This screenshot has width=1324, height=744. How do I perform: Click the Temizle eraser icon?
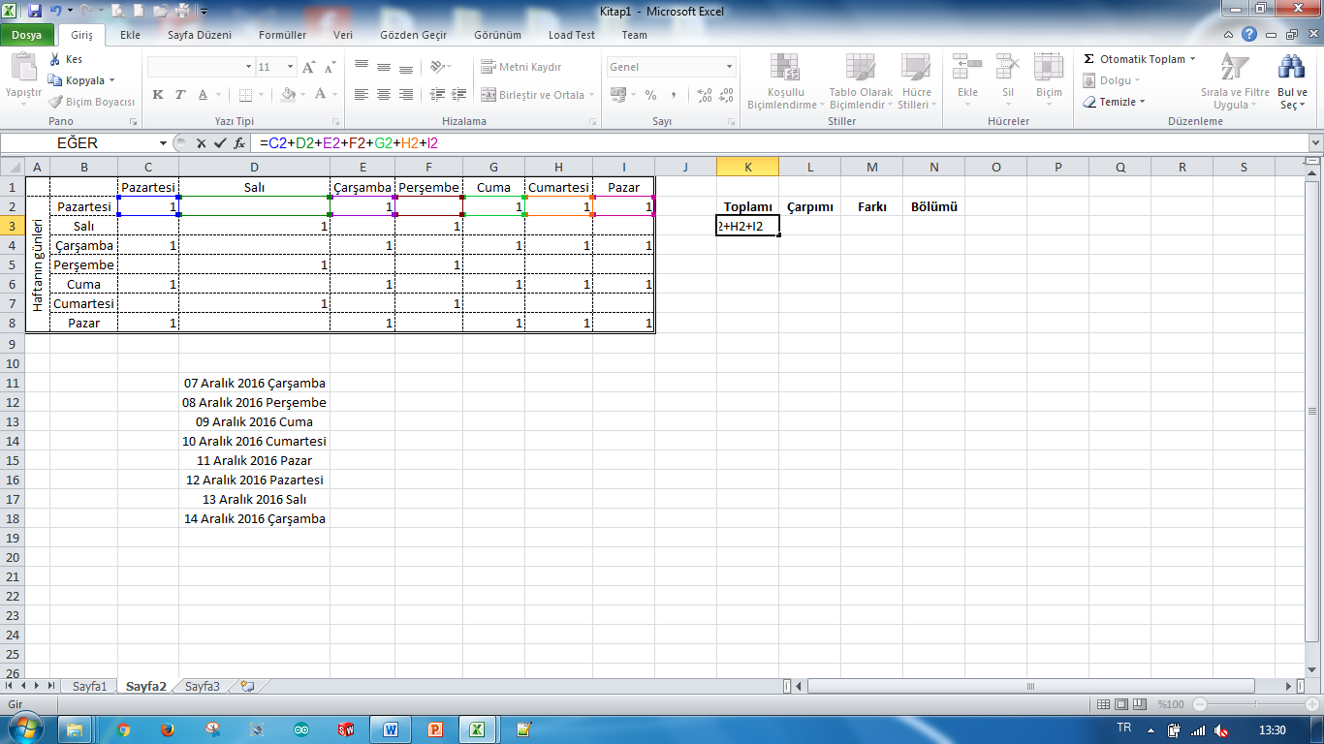coord(1089,102)
